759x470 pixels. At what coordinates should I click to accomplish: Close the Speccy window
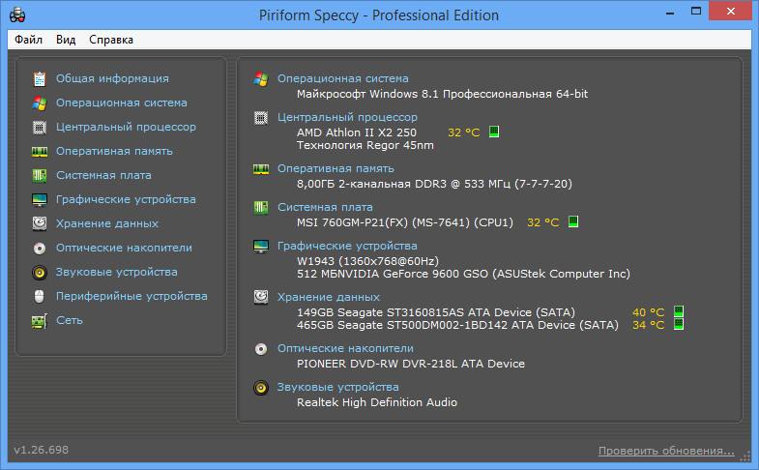730,12
